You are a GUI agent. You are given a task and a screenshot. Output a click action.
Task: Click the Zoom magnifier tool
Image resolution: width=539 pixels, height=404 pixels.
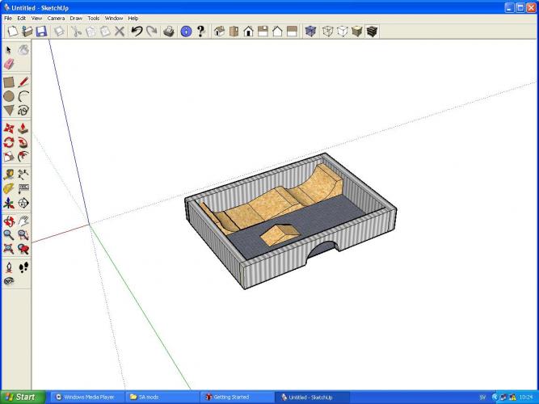[9, 234]
